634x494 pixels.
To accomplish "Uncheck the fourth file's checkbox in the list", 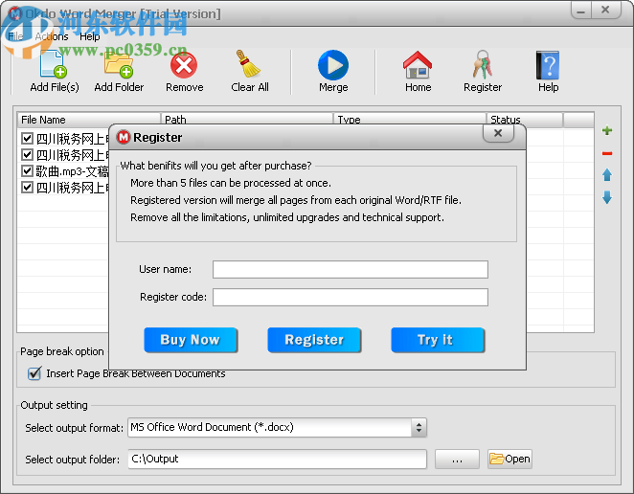I will 27,188.
